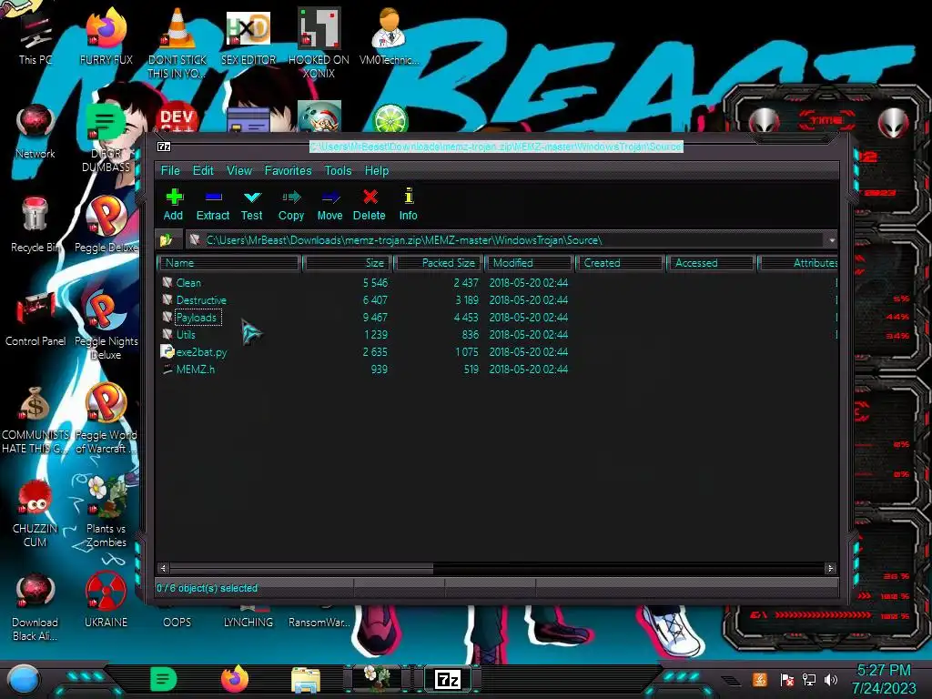Open the Info tool in 7-Zip
932x699 pixels.
(409, 205)
